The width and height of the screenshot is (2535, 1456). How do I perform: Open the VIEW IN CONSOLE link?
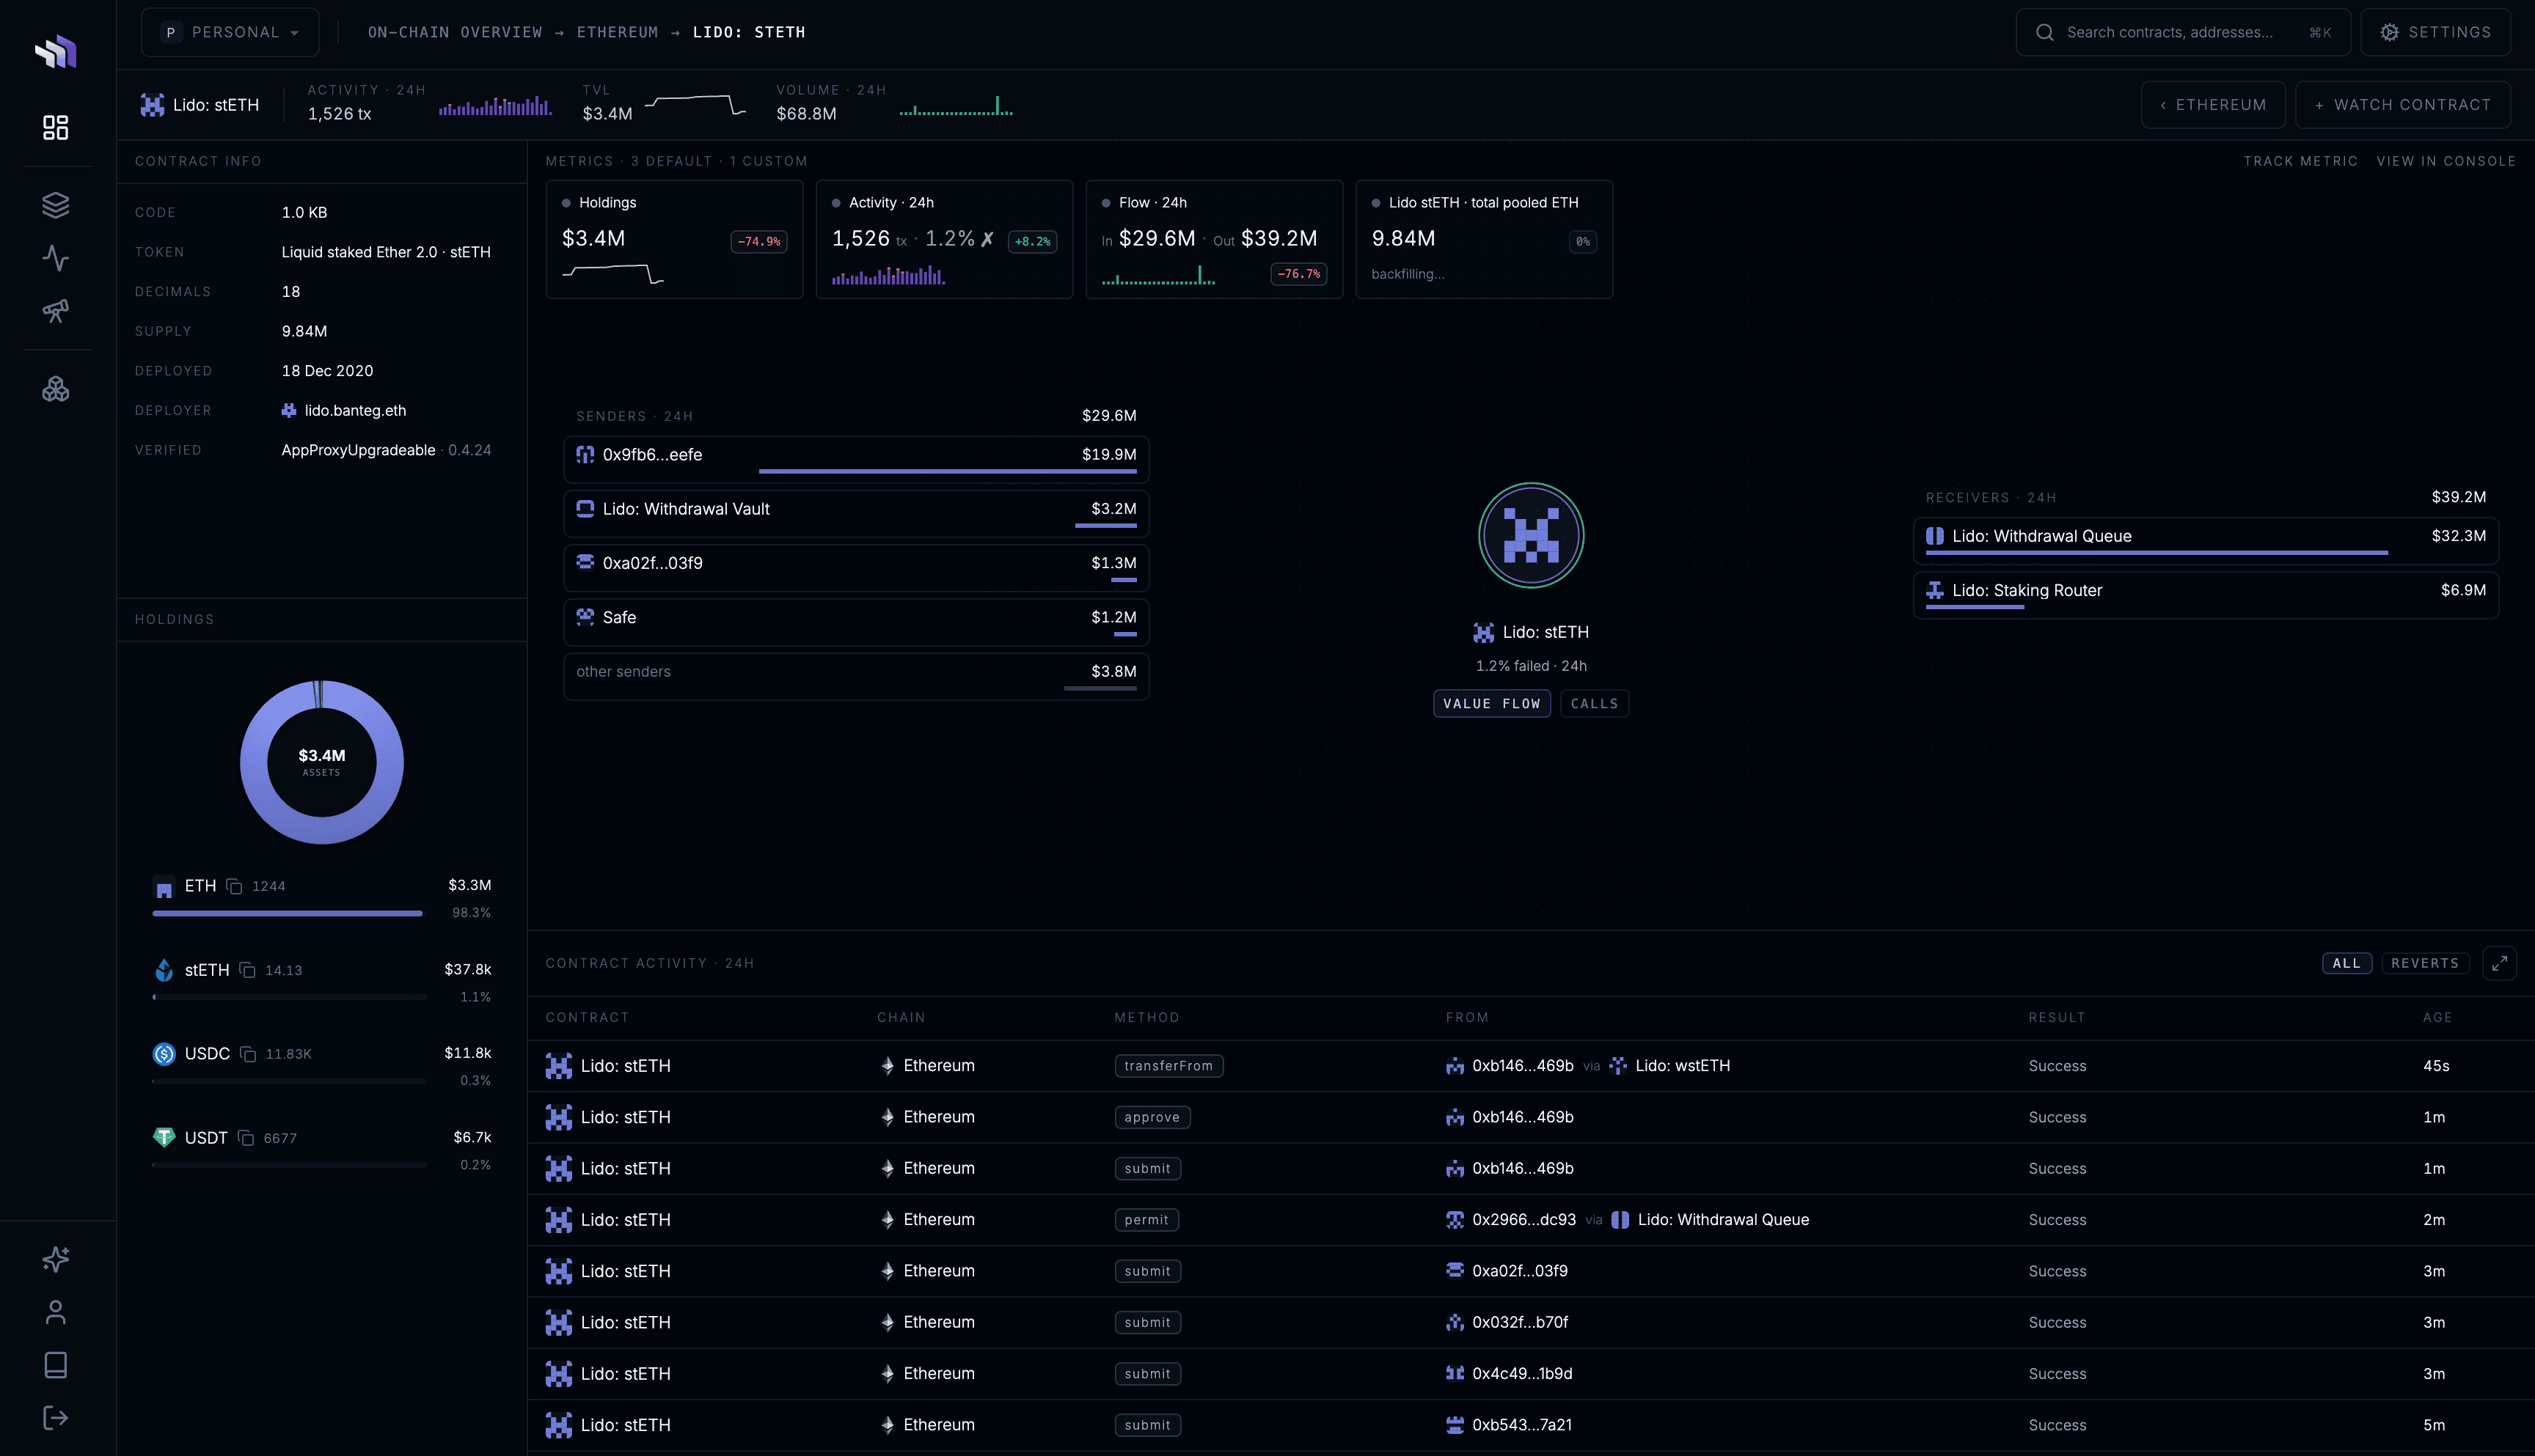tap(2445, 161)
